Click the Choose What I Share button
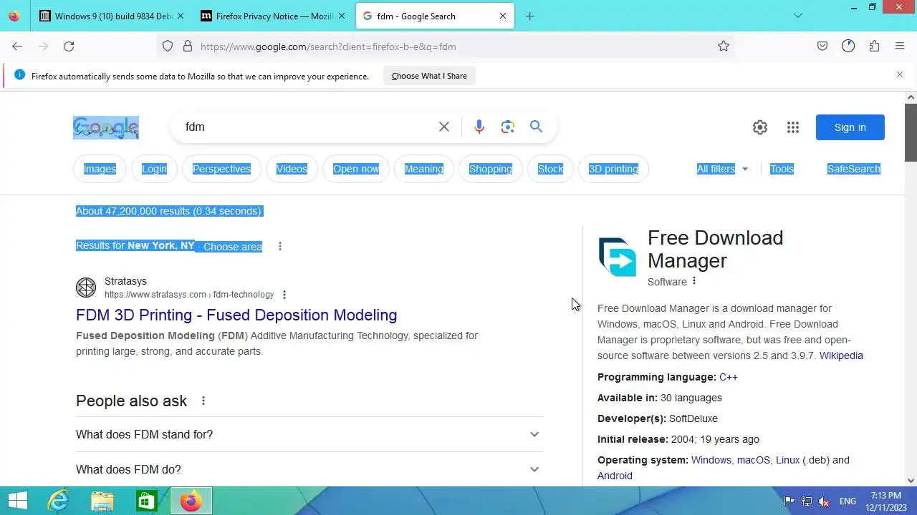The height and width of the screenshot is (515, 917). [429, 76]
